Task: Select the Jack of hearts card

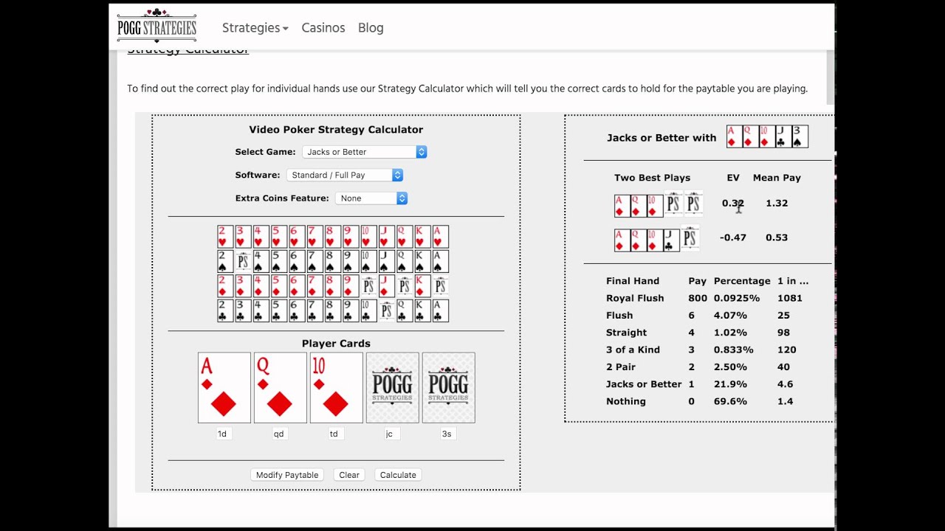Action: coord(386,237)
